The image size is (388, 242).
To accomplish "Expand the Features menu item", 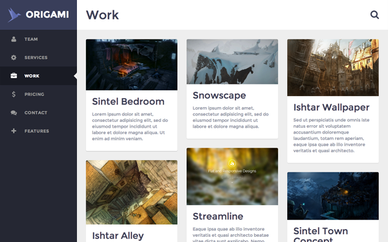I will tap(38, 131).
